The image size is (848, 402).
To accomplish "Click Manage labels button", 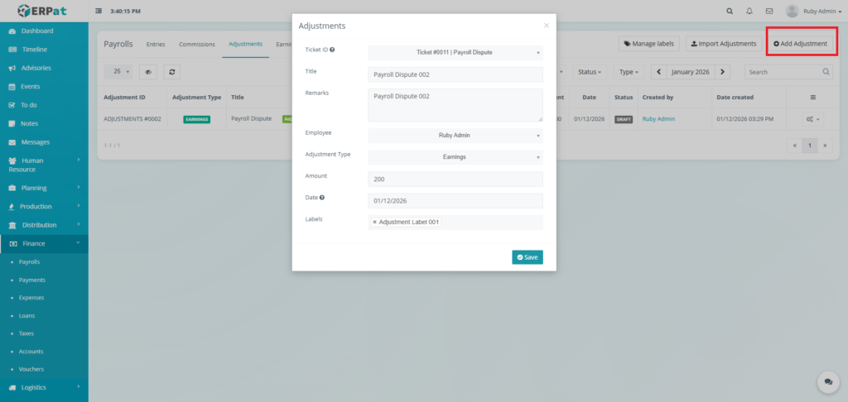I will coord(649,44).
